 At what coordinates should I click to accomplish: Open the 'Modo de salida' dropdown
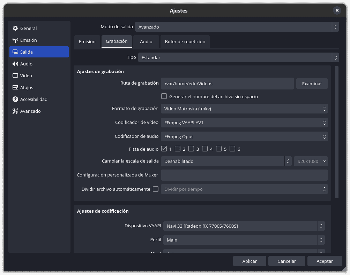click(x=237, y=27)
